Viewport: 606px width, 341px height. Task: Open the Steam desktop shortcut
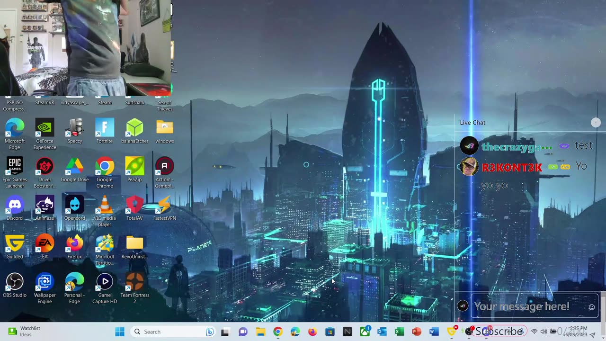click(x=105, y=100)
